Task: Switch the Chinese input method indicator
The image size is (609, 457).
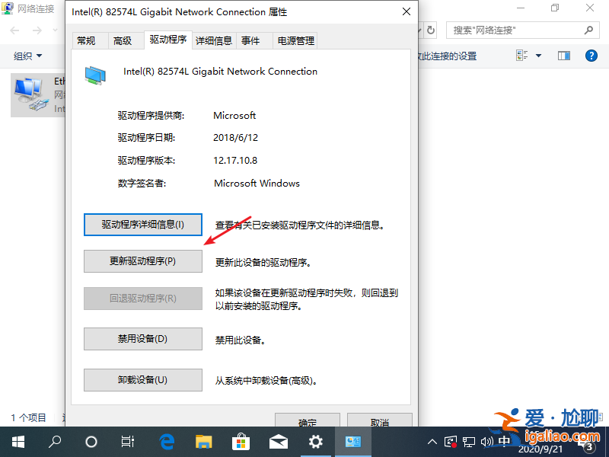Action: coord(504,441)
